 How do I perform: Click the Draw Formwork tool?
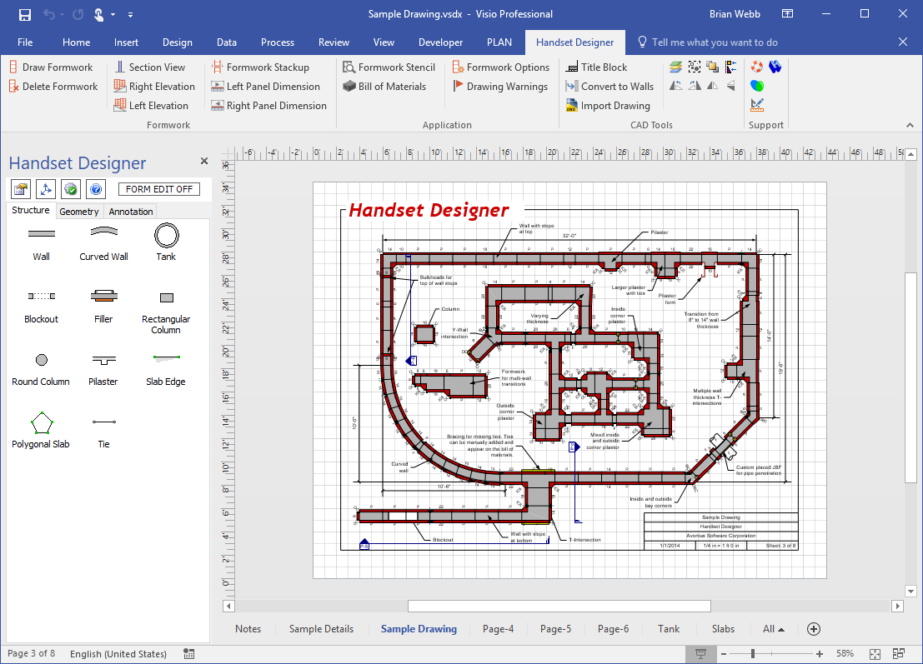tap(51, 67)
